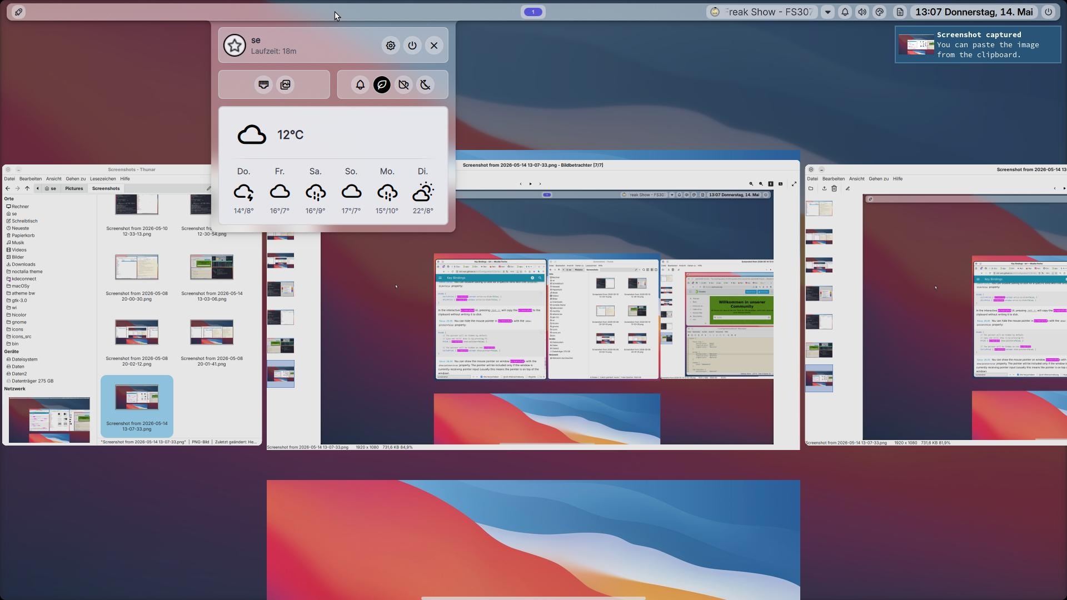Click the star avatar for user se
Screen dimensions: 1067x600
coord(235,46)
